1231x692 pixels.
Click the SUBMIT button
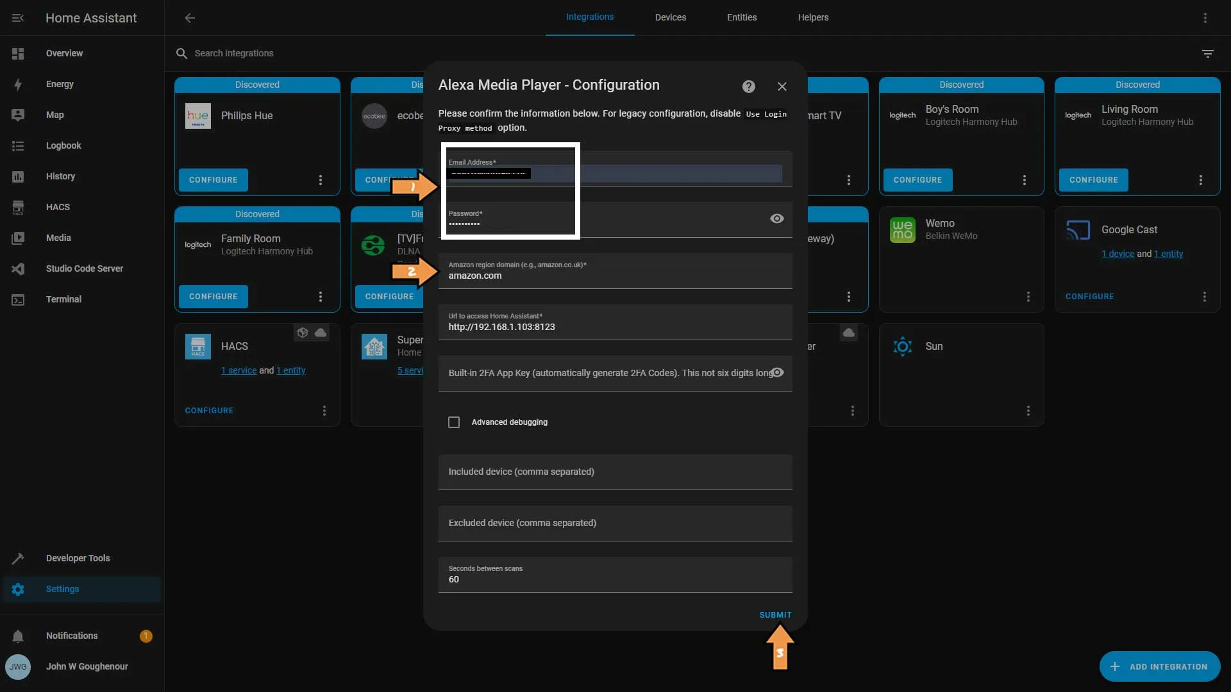775,615
